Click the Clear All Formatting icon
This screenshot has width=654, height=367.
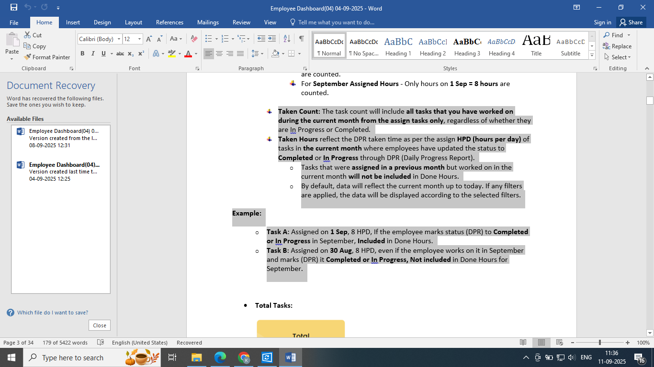tap(194, 39)
